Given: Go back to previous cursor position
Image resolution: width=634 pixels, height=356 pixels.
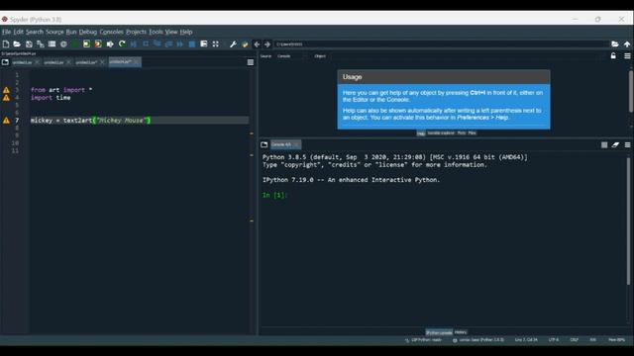Looking at the screenshot, I should point(257,44).
